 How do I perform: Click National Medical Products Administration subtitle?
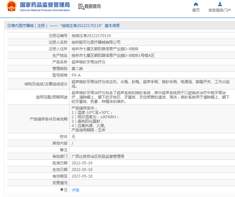tap(45, 10)
